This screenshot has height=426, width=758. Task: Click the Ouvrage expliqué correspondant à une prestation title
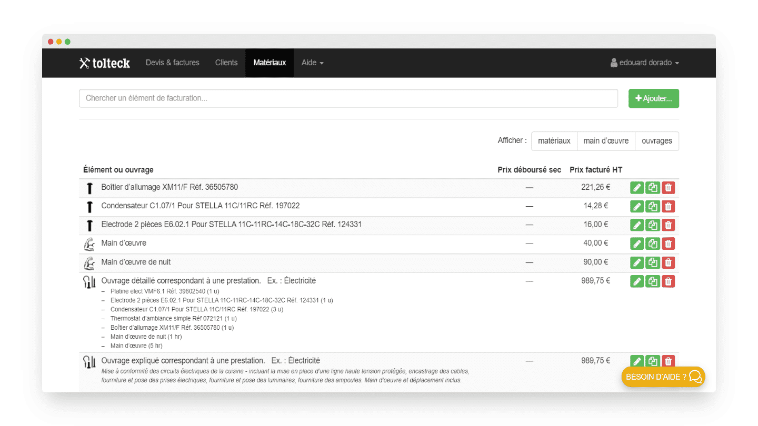183,361
